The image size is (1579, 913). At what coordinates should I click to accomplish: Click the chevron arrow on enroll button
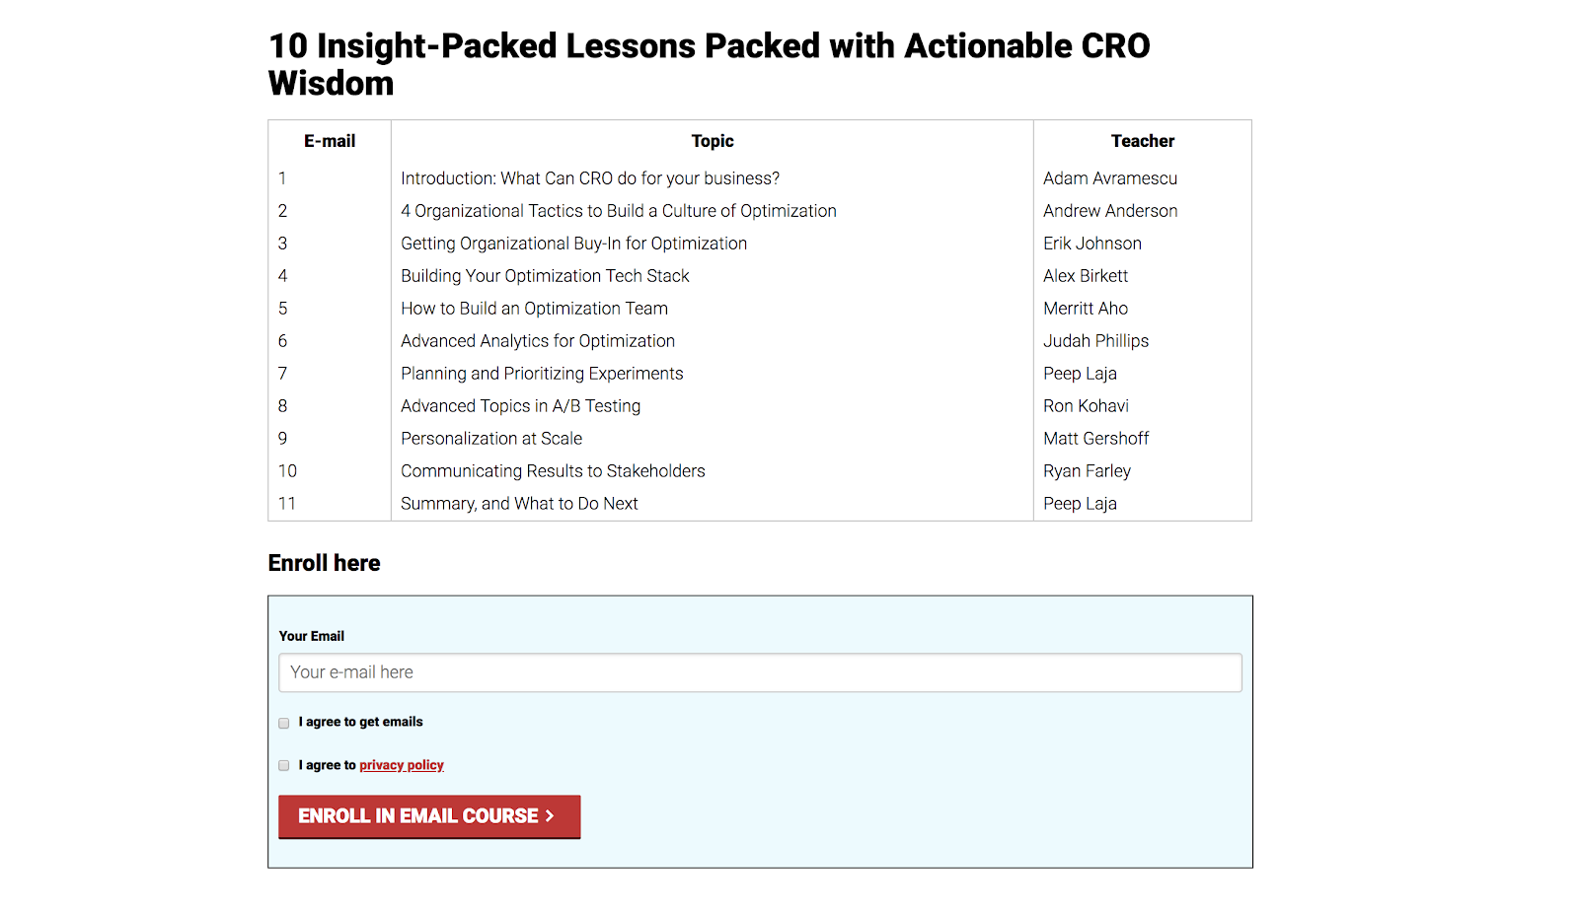[x=550, y=816]
